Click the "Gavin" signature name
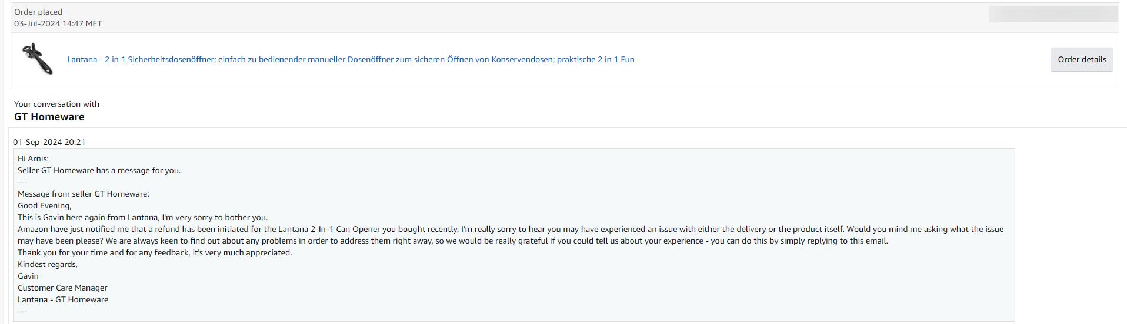Image resolution: width=1127 pixels, height=324 pixels. tap(28, 276)
